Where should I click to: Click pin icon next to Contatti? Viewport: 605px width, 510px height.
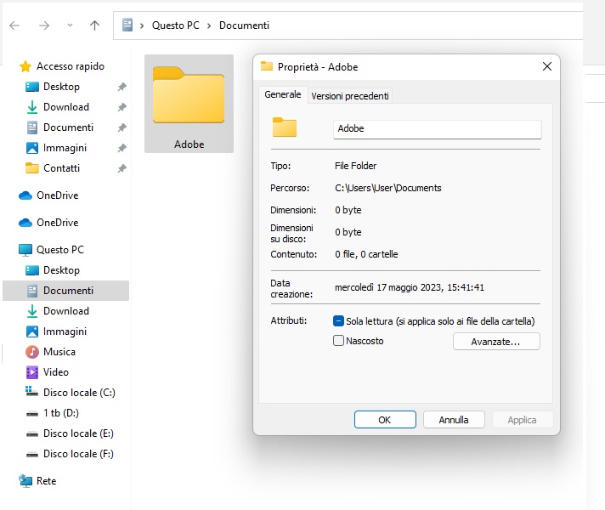coord(122,168)
